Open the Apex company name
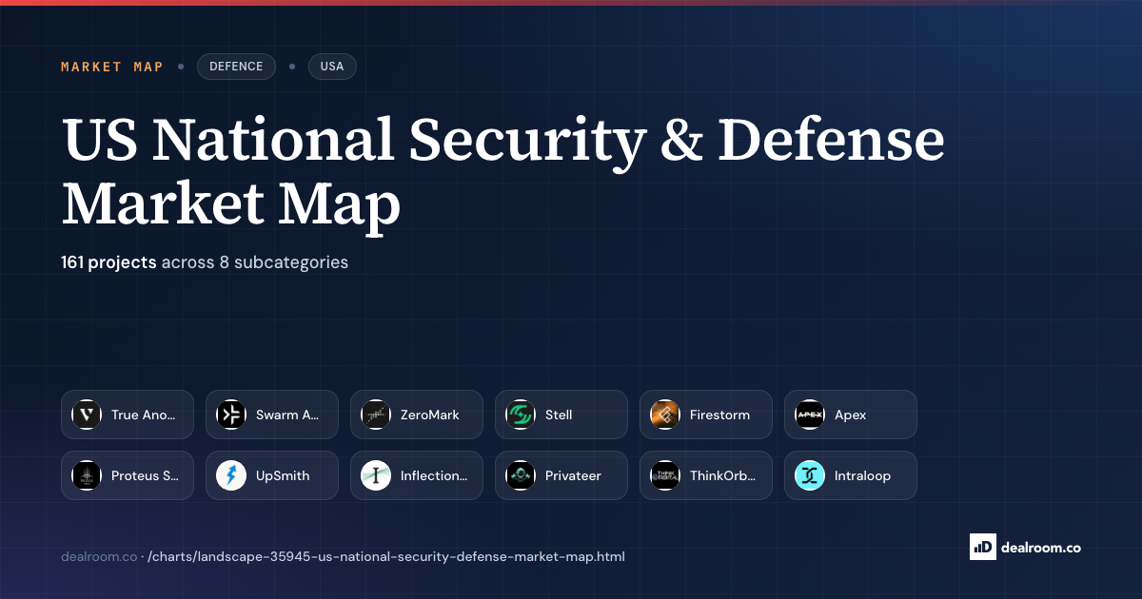1142x599 pixels. pyautogui.click(x=851, y=415)
